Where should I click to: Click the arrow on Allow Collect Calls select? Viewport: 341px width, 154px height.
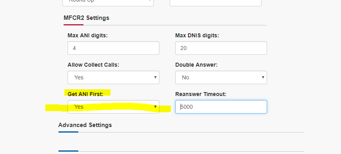155,77
